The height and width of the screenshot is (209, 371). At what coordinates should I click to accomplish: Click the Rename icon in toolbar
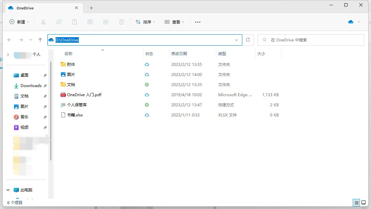click(x=90, y=22)
